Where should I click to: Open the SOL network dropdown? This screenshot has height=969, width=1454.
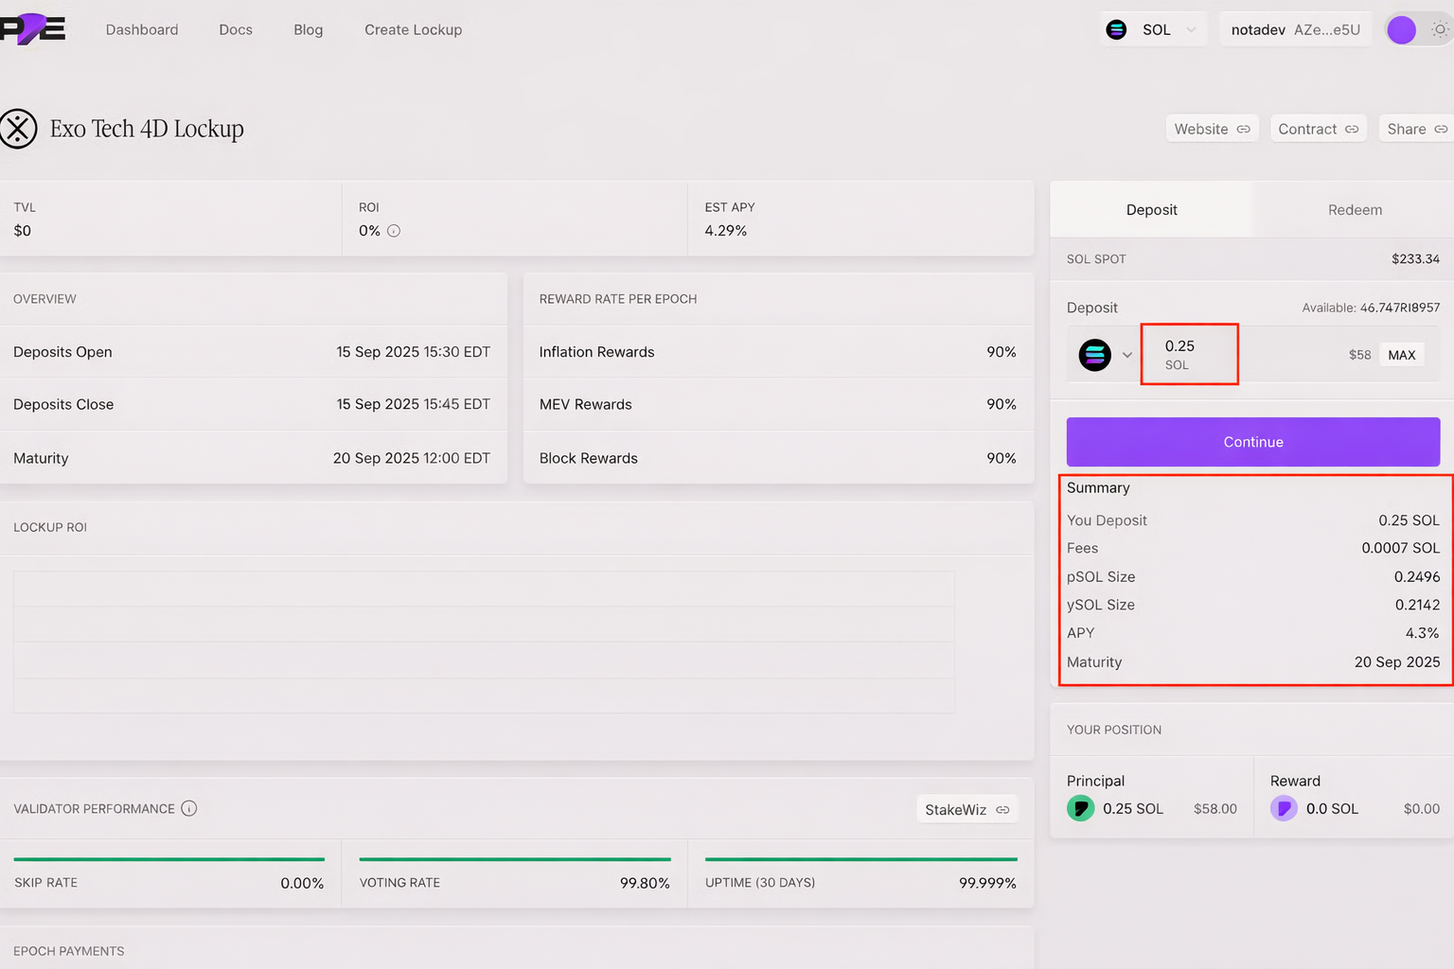[1153, 30]
